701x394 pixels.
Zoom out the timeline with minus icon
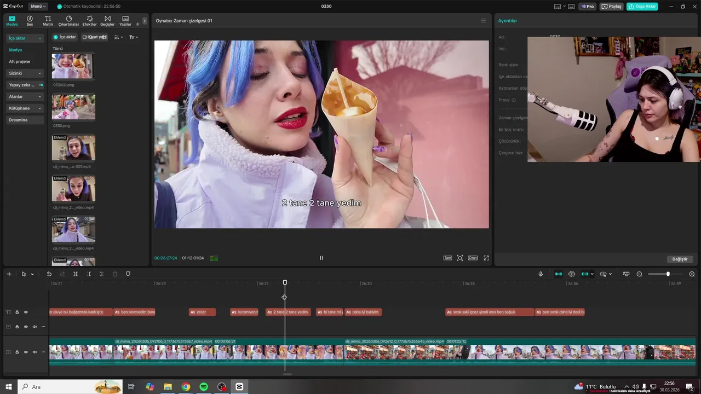pos(639,274)
